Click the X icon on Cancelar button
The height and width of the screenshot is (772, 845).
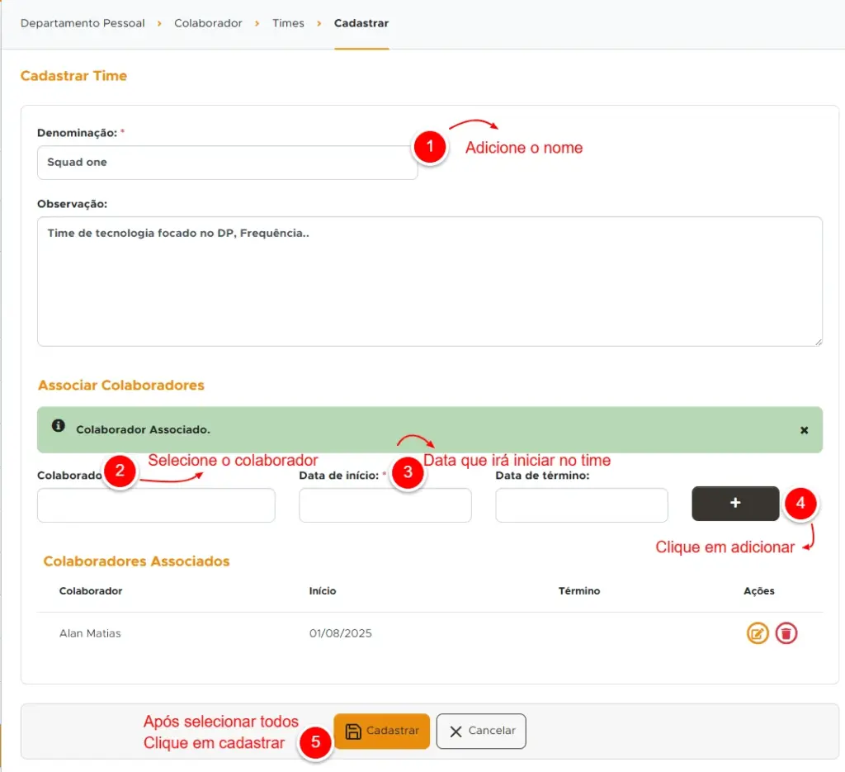456,731
